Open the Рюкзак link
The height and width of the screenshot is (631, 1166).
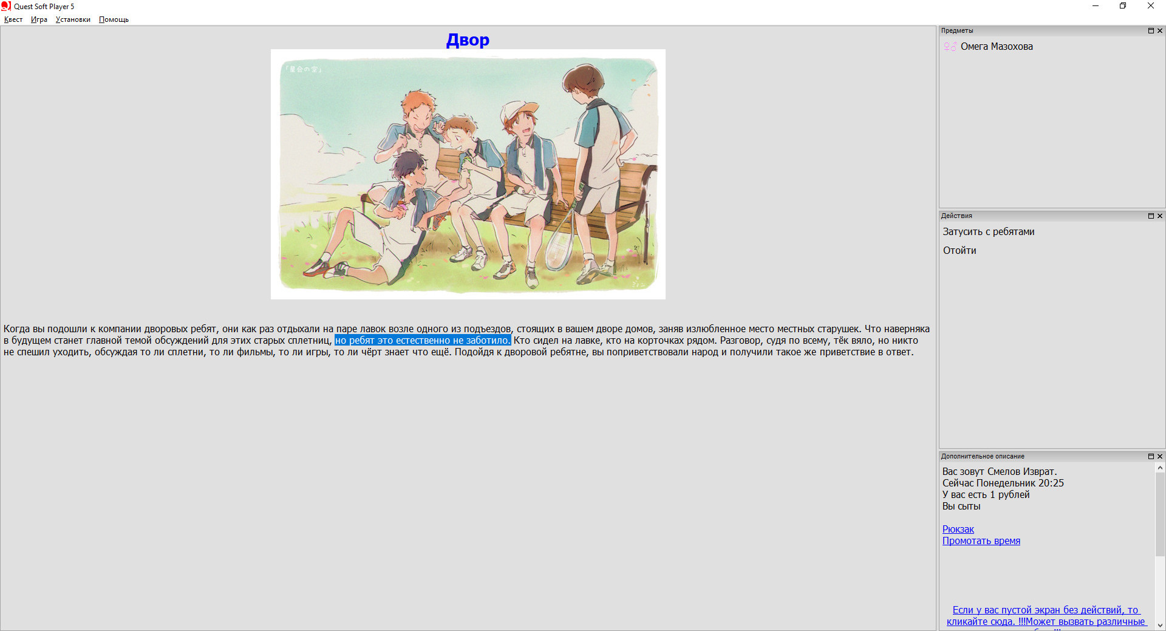[958, 529]
